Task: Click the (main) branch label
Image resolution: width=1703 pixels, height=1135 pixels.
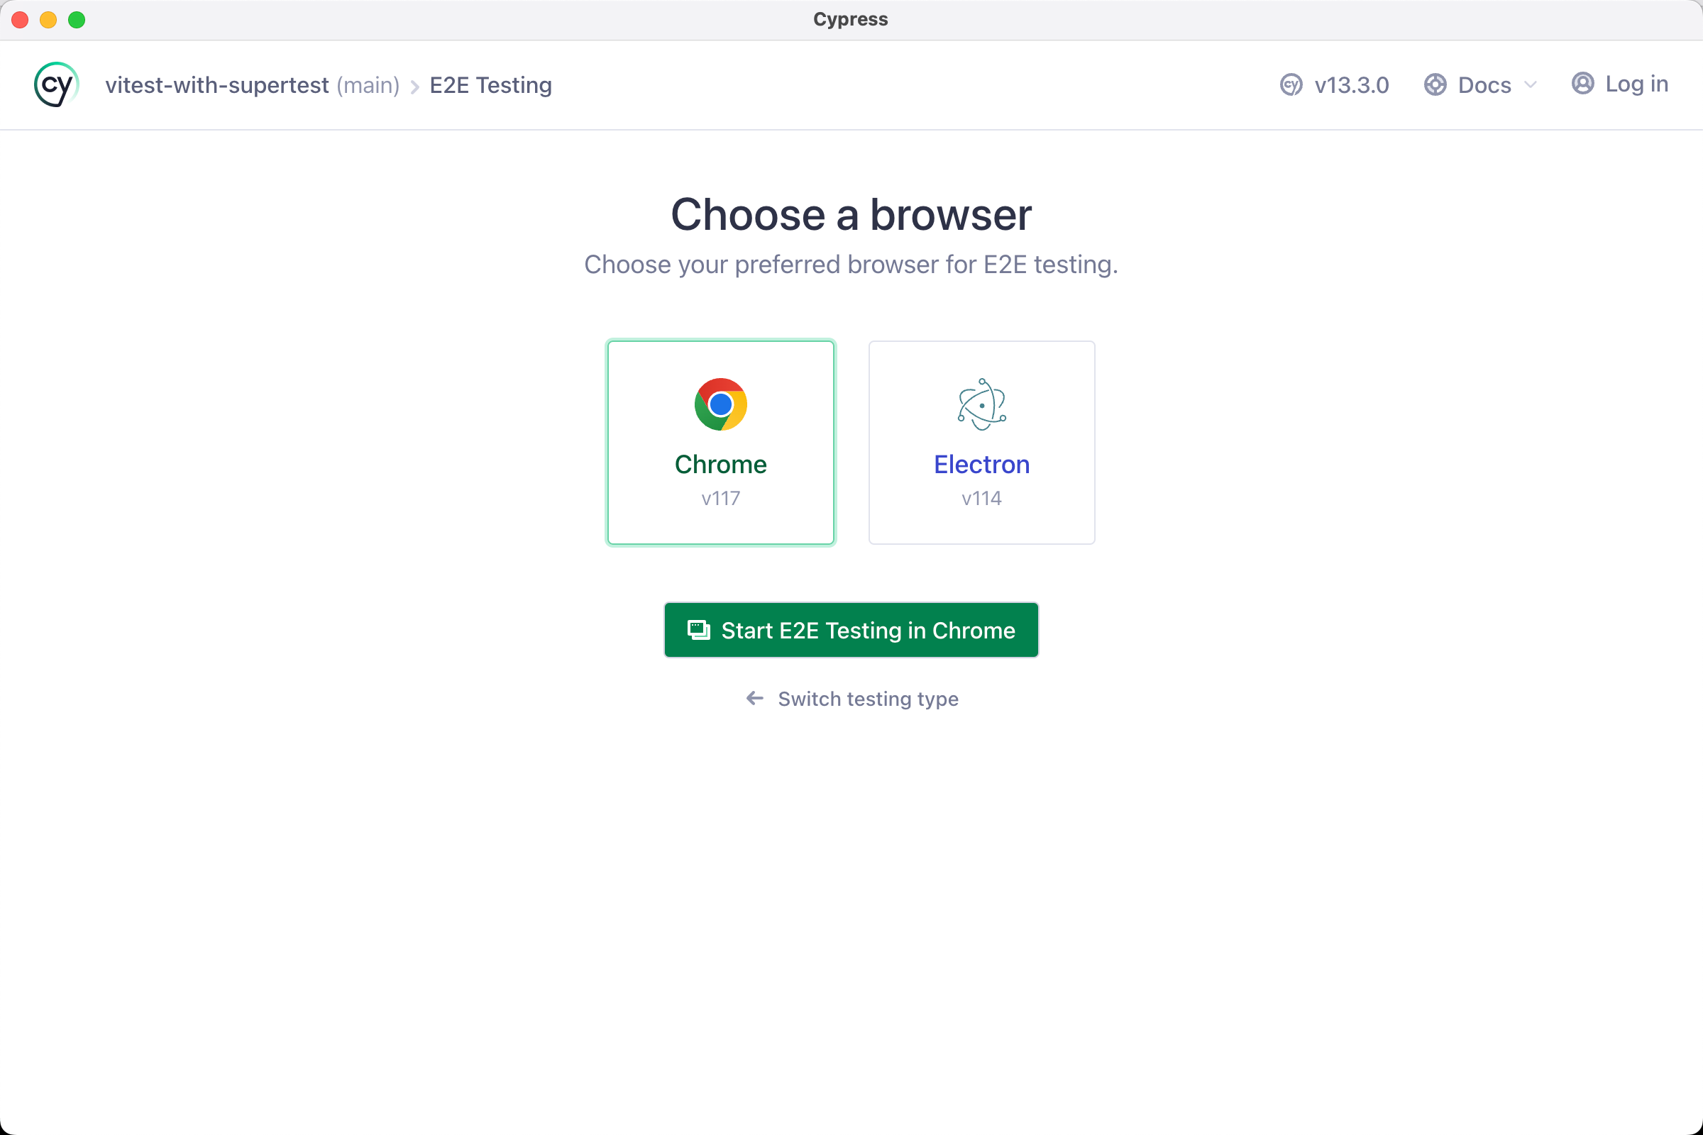Action: [368, 84]
